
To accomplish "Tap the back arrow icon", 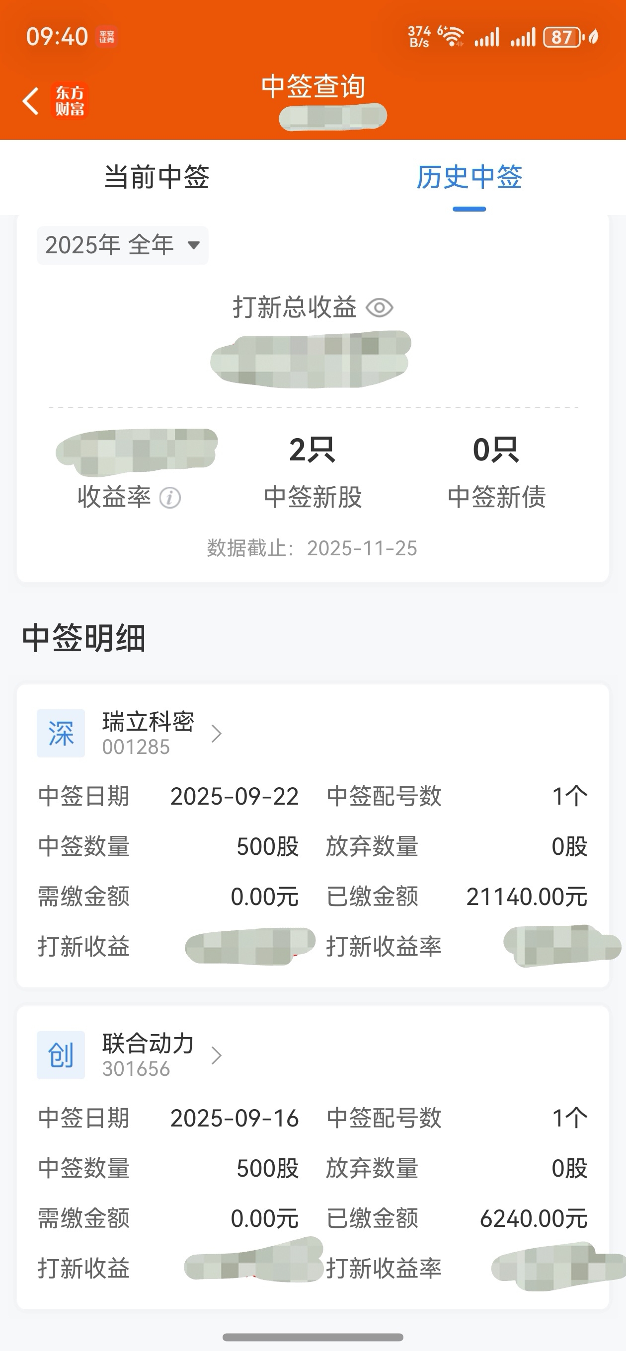I will 31,101.
